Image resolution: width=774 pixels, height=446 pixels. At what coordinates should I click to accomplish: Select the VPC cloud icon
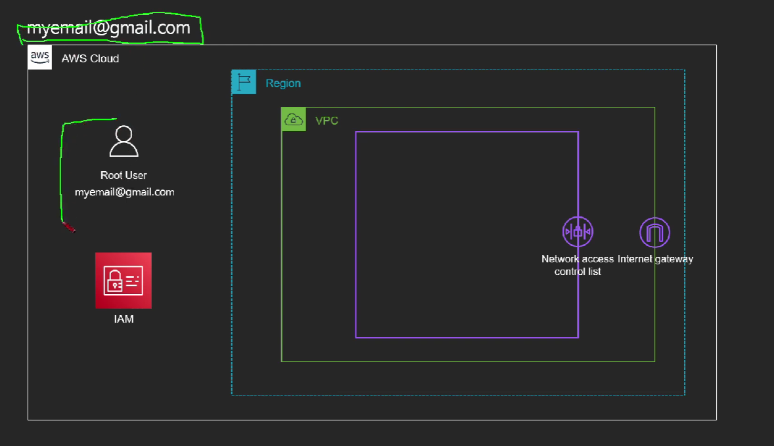[x=294, y=119]
